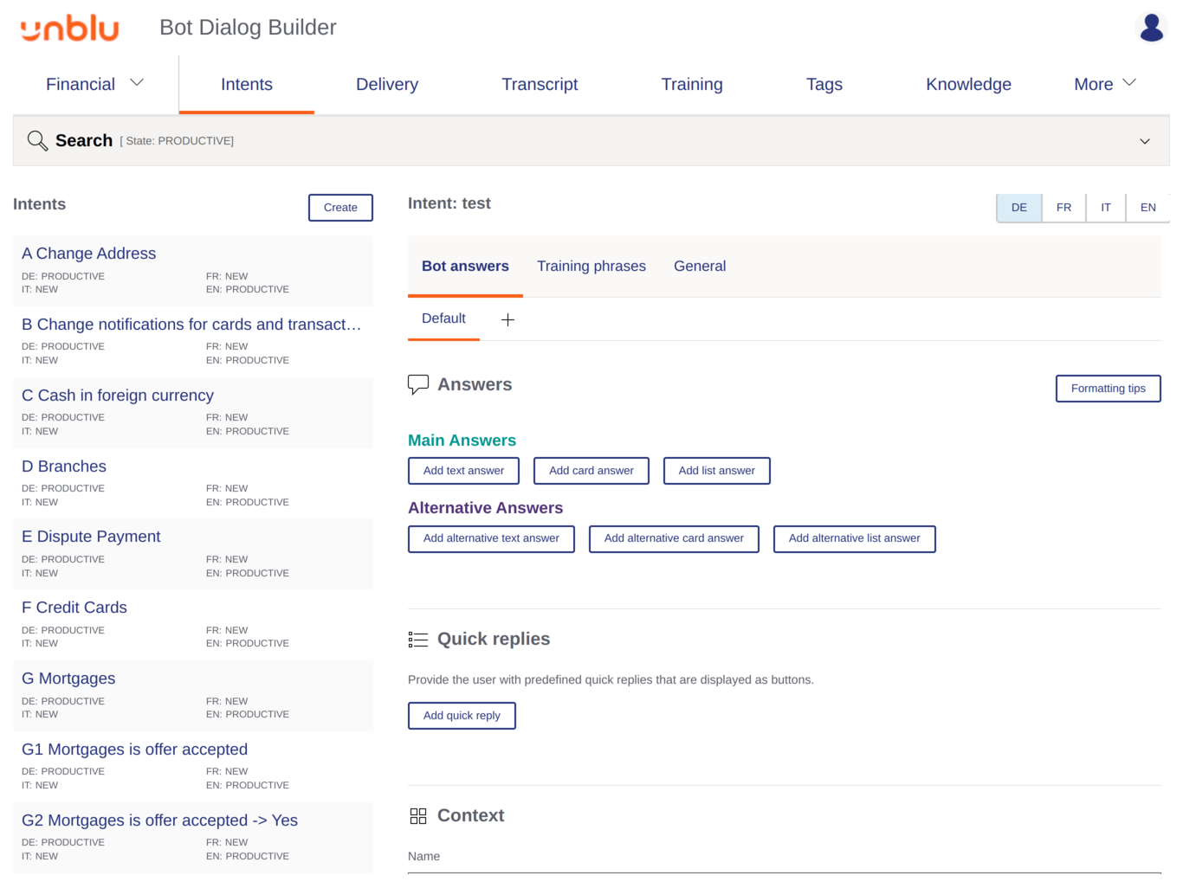Click the search magnifier icon
The height and width of the screenshot is (888, 1183).
[x=37, y=141]
